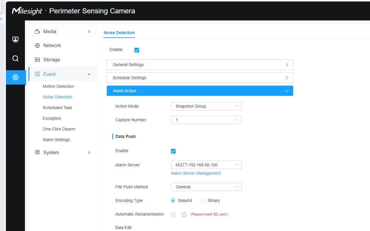Switch to the Noise Detection tab
This screenshot has width=370, height=231.
point(119,33)
